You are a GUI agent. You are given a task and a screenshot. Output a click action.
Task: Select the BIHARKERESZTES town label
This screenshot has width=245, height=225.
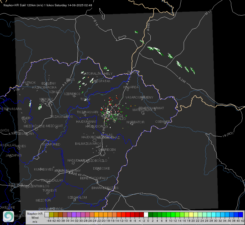click(105, 188)
